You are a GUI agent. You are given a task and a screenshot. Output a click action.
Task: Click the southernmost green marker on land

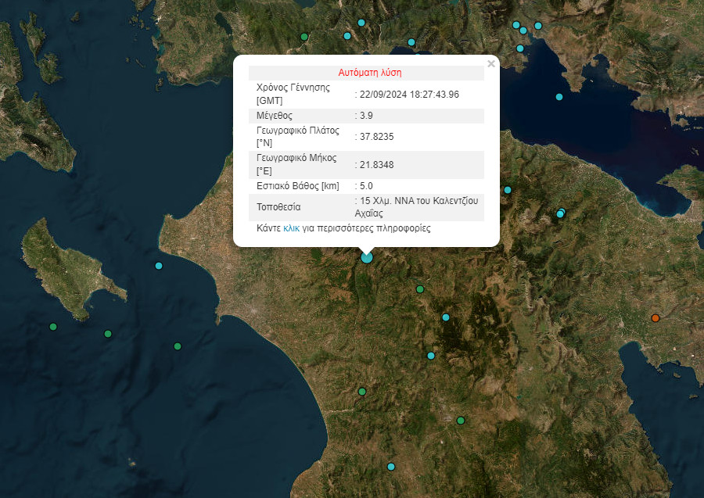pos(461,421)
